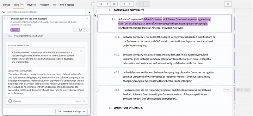Collapse the IP Infringement Indemnification task card

tap(87, 19)
